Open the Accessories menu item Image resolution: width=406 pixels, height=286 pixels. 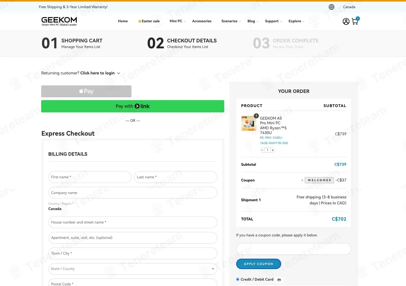pyautogui.click(x=202, y=21)
